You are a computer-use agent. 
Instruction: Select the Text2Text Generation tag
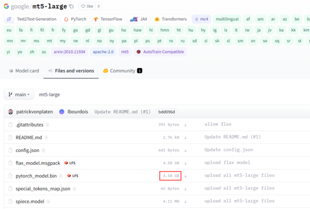tap(32, 19)
